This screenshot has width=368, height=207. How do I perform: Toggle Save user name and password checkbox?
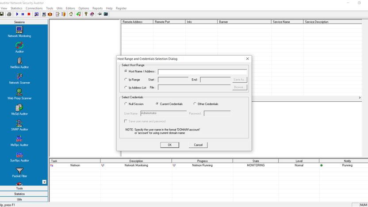[x=126, y=121]
